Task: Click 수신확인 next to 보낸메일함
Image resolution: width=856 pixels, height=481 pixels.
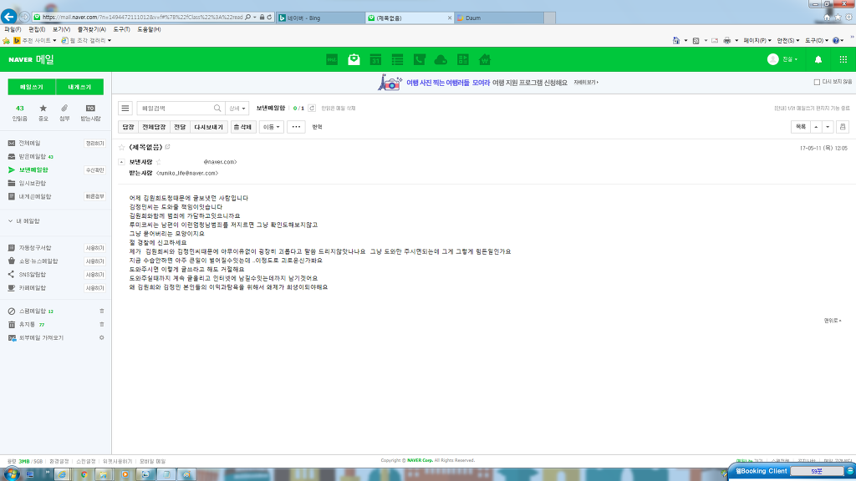Action: tap(94, 170)
